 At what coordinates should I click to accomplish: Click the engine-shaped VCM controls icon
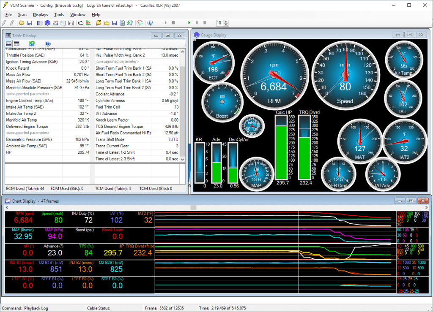[81, 22]
